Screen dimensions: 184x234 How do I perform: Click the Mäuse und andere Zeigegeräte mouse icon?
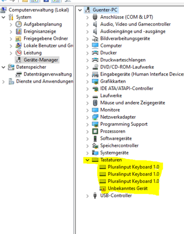[x=95, y=103]
